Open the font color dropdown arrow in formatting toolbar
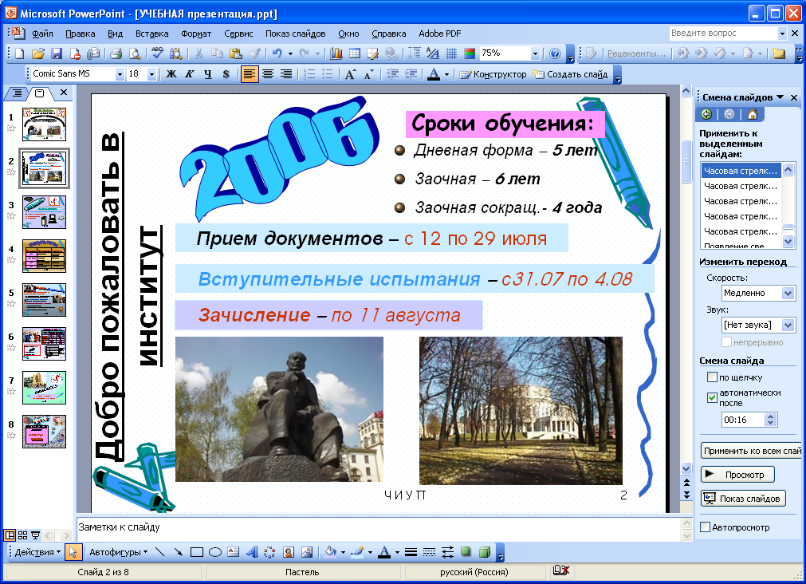Image resolution: width=806 pixels, height=584 pixels. pyautogui.click(x=446, y=74)
